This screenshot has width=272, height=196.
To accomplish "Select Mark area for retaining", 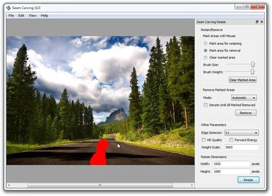I will pos(205,44).
